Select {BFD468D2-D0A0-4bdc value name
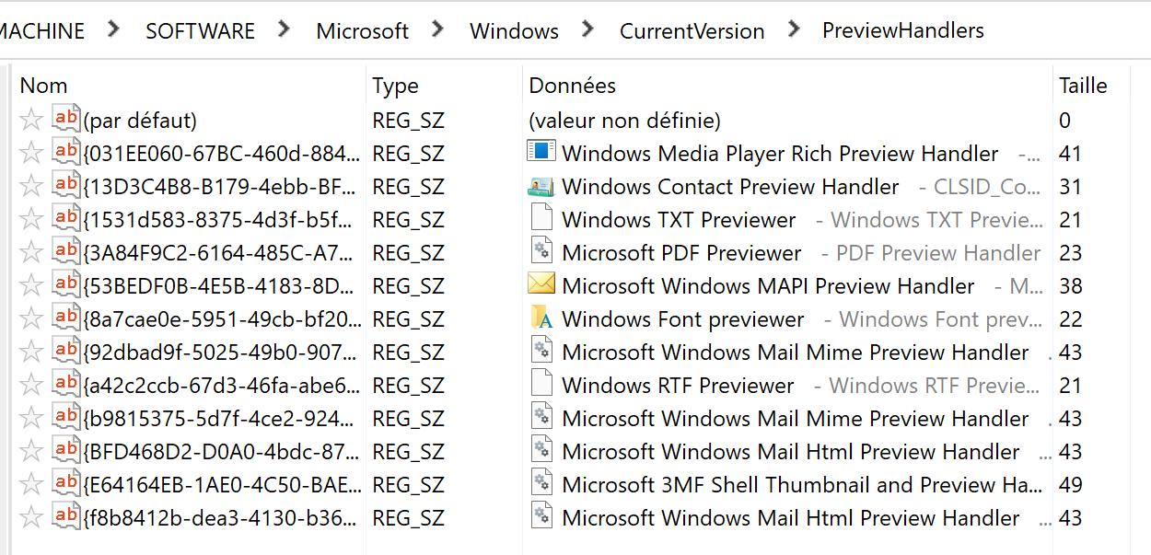The height and width of the screenshot is (555, 1151). [222, 452]
